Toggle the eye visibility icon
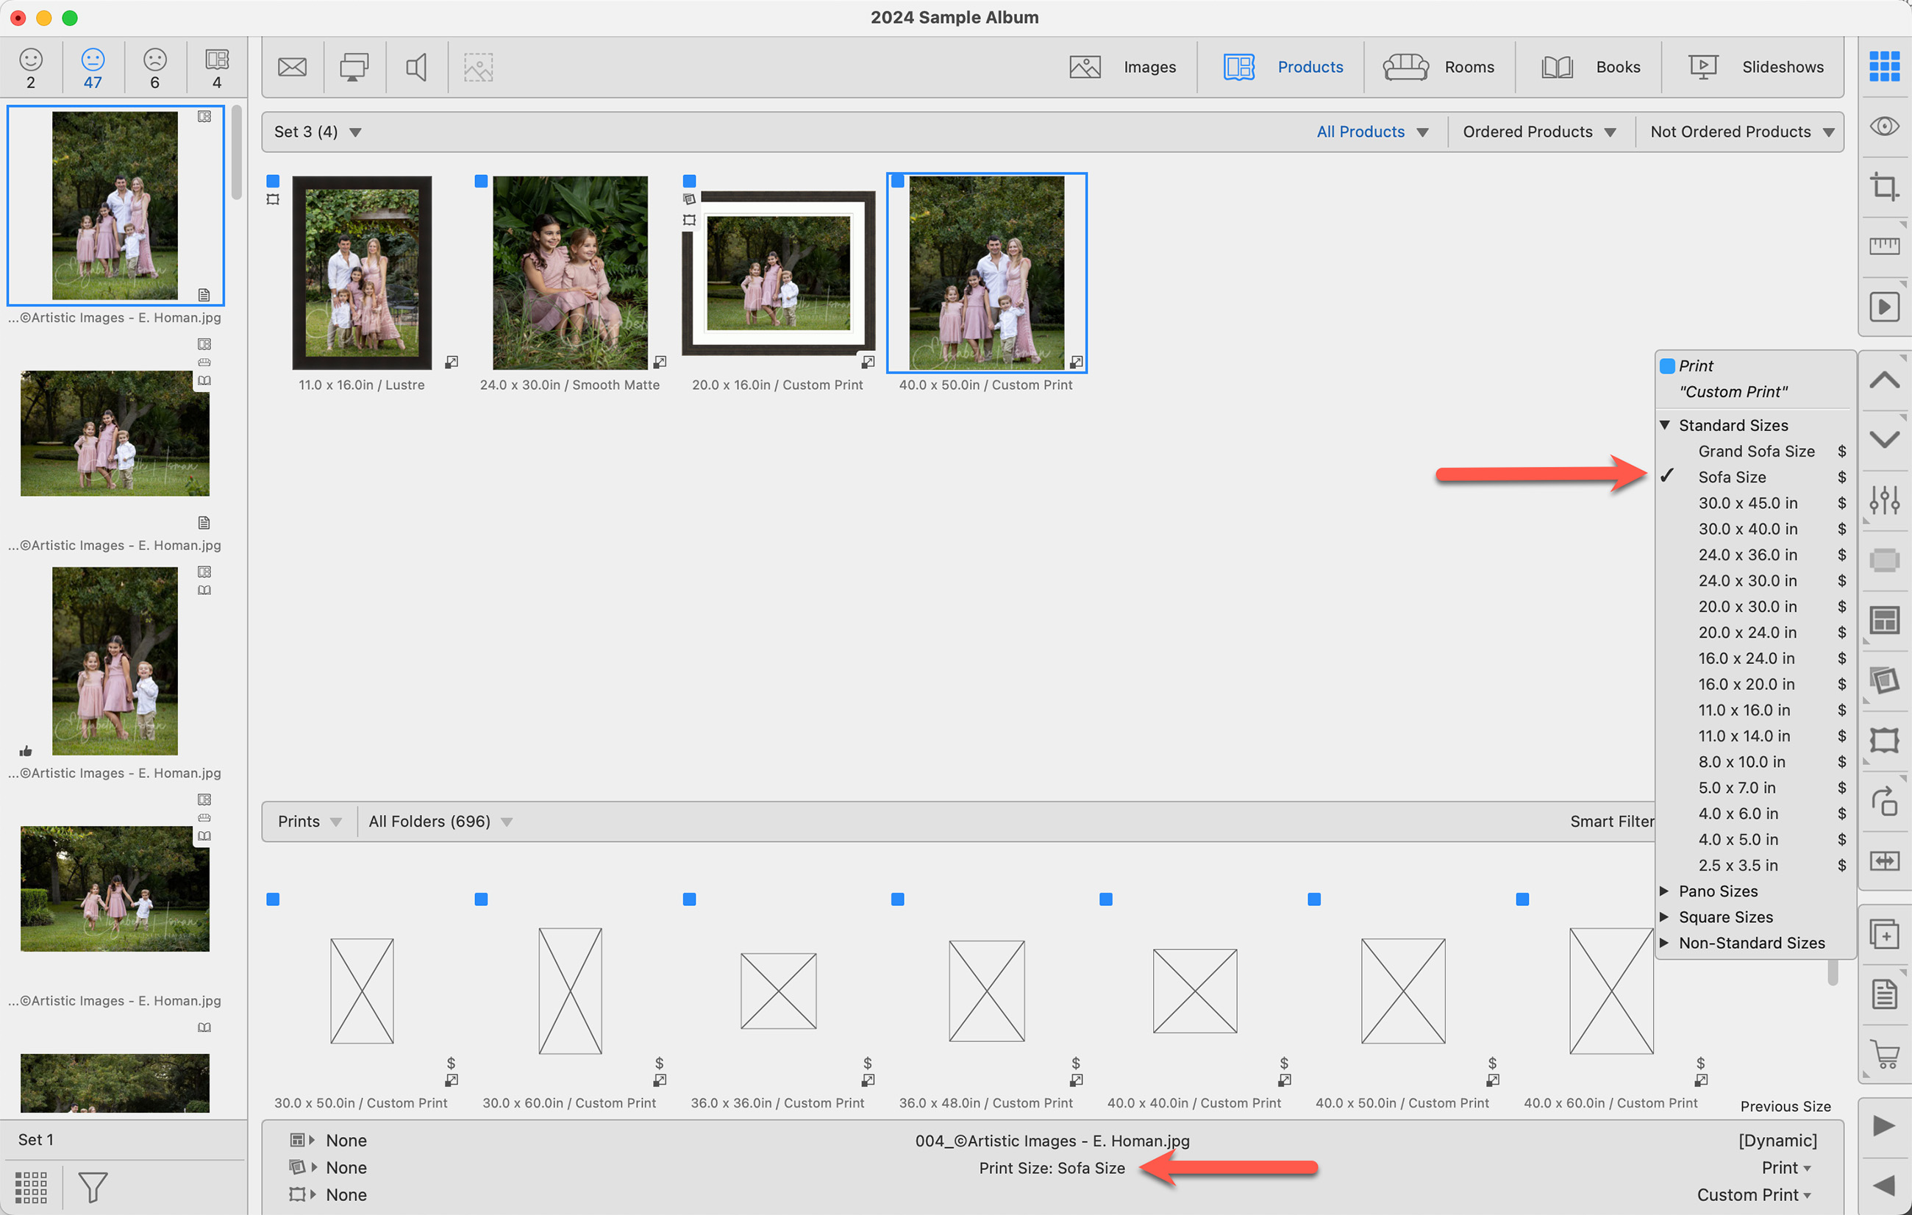1912x1215 pixels. point(1883,127)
